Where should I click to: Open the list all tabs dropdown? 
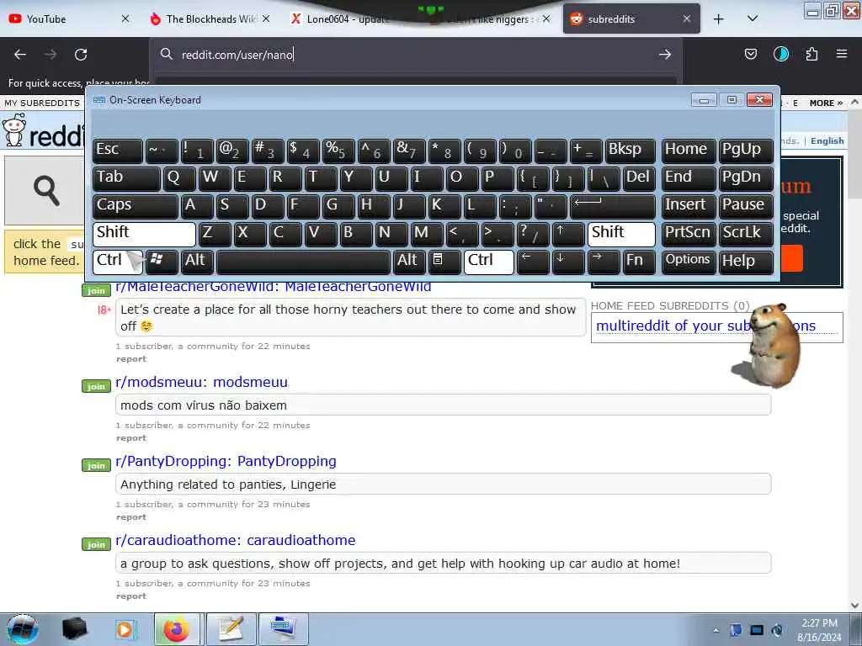point(753,19)
